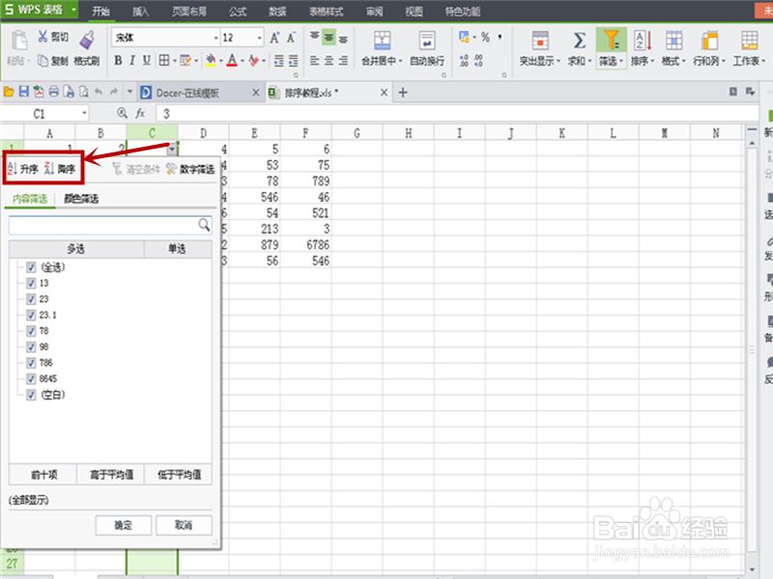Screen dimensions: 773x579
Task: Open the cell name box dropdown
Action: pyautogui.click(x=84, y=113)
